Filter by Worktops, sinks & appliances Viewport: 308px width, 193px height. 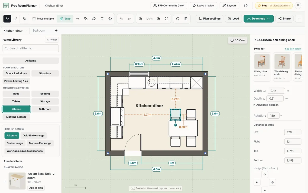[25, 151]
